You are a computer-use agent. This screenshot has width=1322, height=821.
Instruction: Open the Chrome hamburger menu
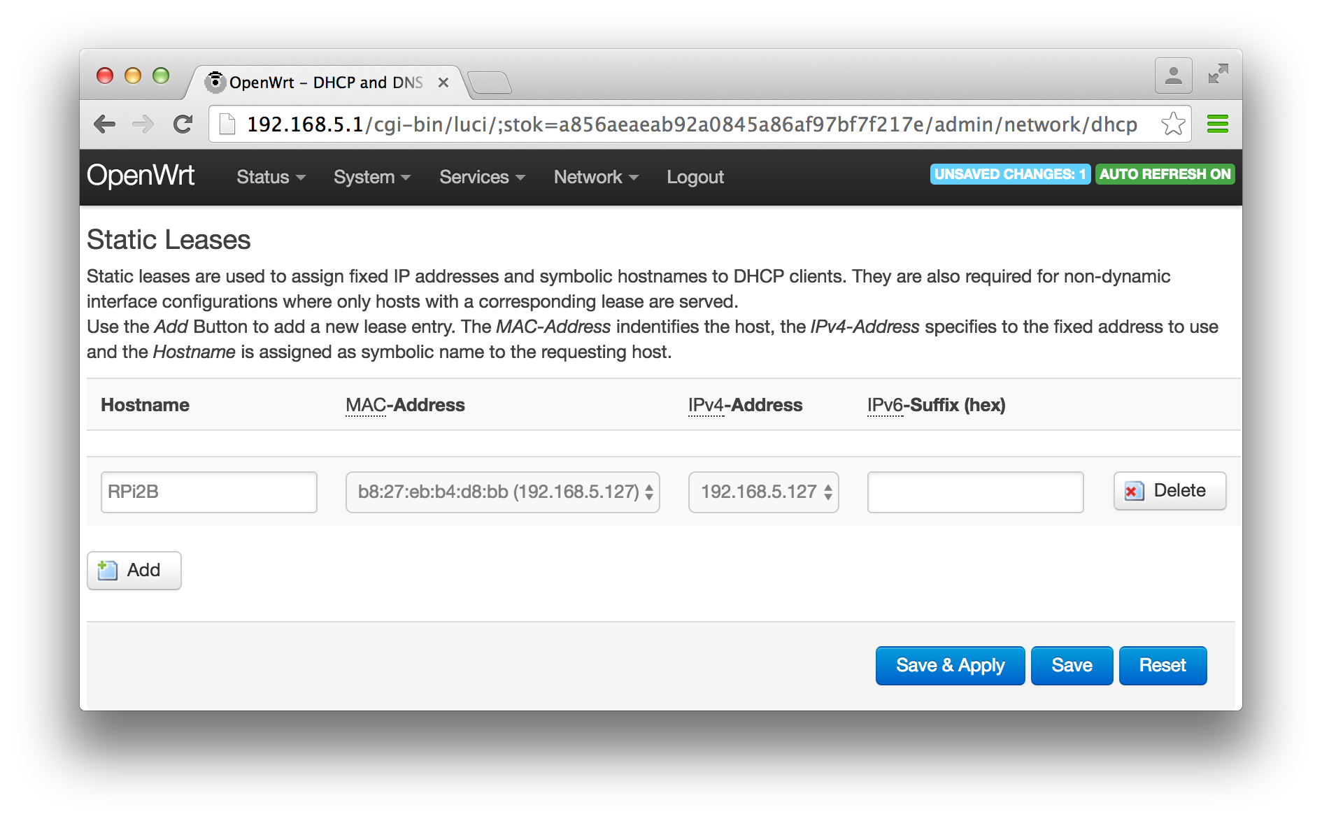coord(1218,124)
